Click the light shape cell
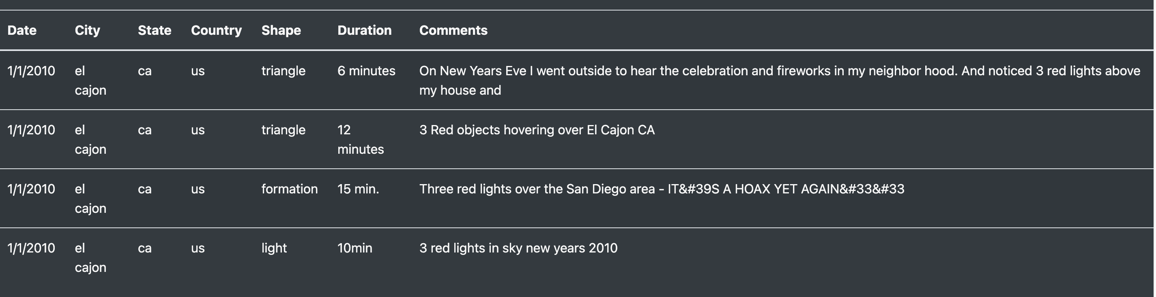The height and width of the screenshot is (297, 1156). click(274, 248)
